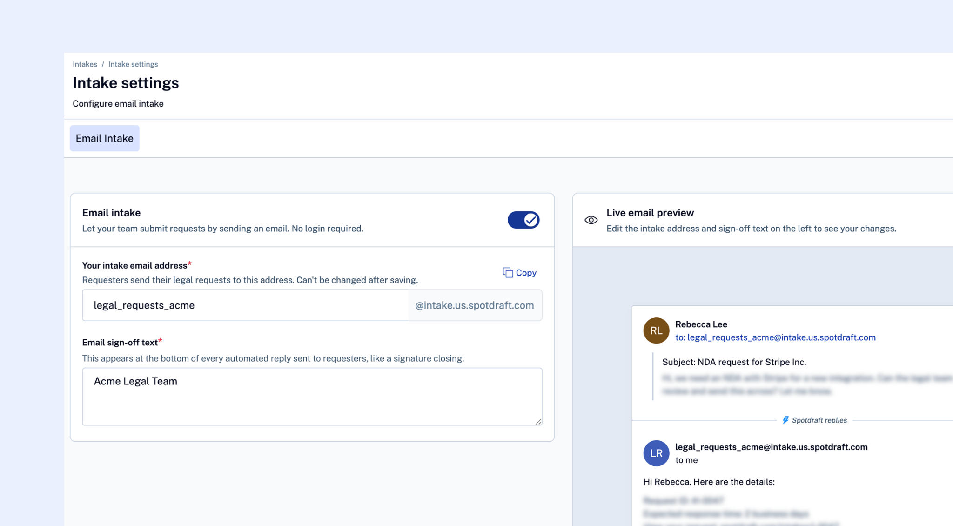Click the legal_requests_acme address field
Screen dimensions: 953x526
click(246, 305)
